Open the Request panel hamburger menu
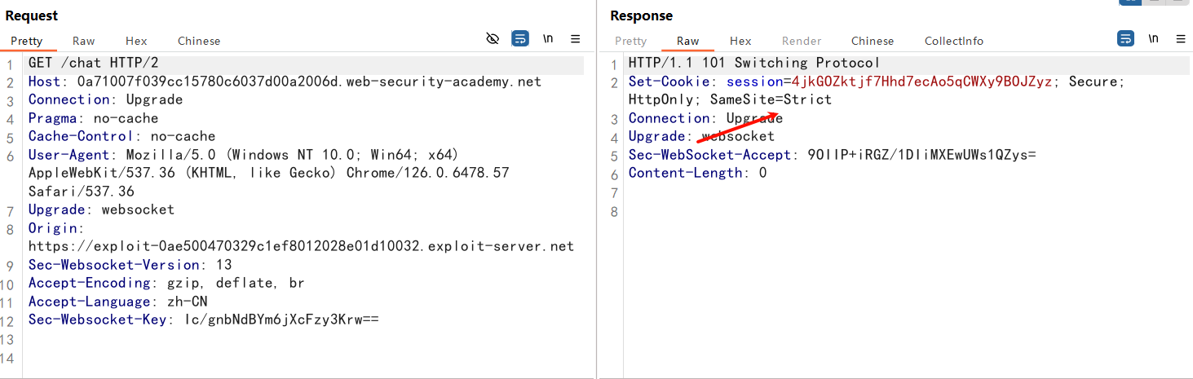The width and height of the screenshot is (1193, 379). click(x=575, y=38)
